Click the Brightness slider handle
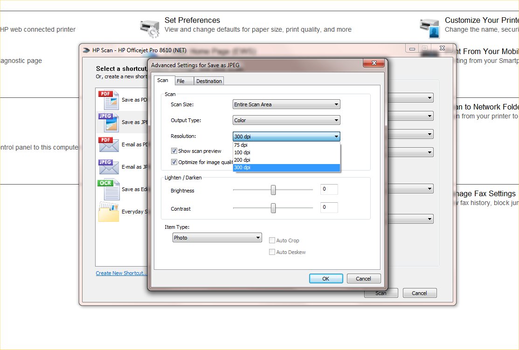This screenshot has width=519, height=350. (x=273, y=190)
